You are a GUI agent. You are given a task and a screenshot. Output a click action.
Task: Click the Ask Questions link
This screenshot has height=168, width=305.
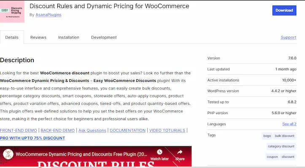(92, 131)
